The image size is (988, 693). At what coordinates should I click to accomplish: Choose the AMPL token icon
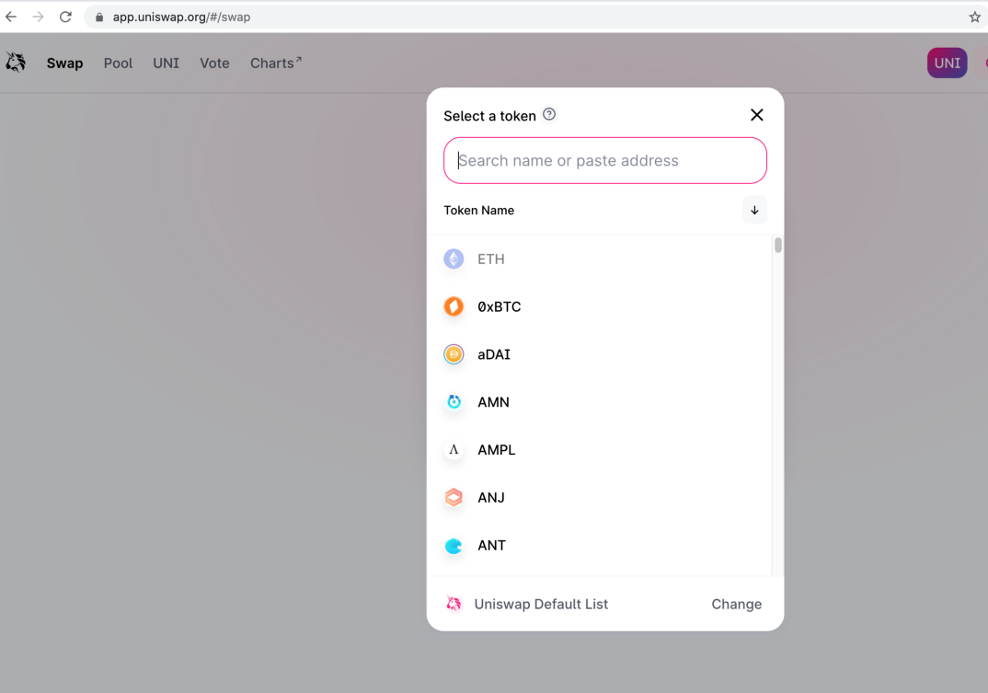click(454, 450)
